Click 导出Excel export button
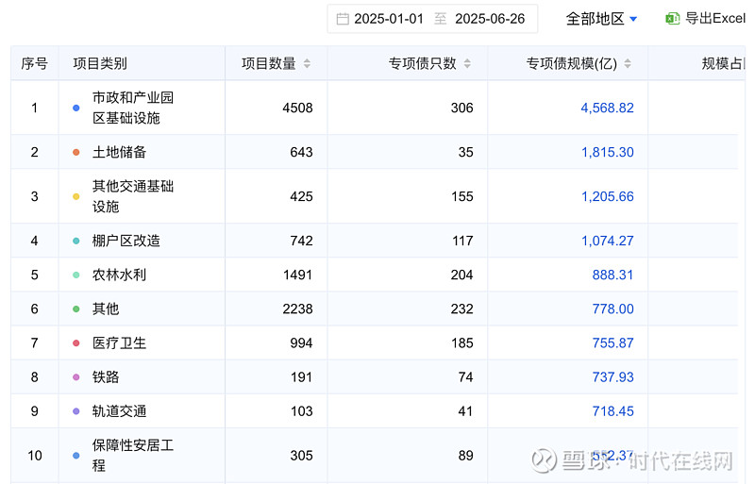The height and width of the screenshot is (484, 755). 705,19
